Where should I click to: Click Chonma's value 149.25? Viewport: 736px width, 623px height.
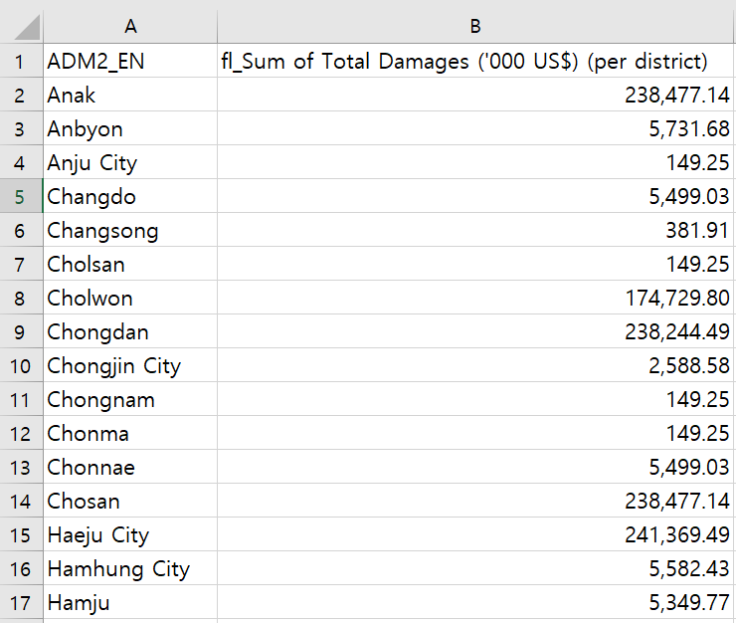click(x=475, y=433)
